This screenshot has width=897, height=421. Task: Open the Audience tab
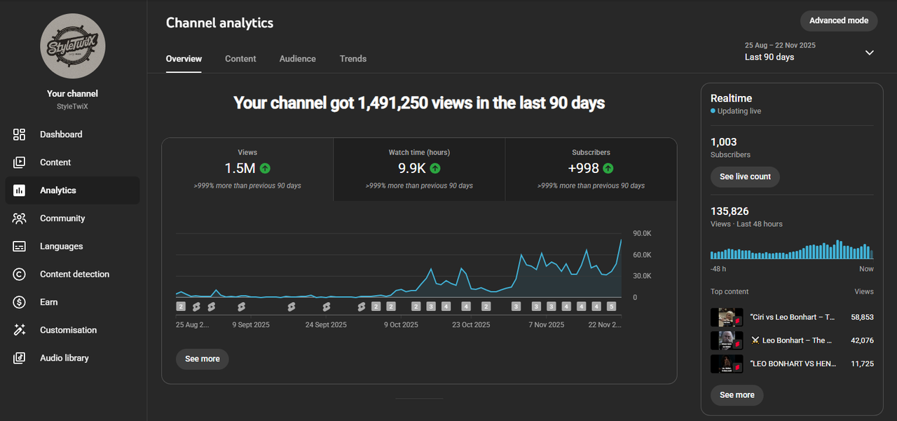[297, 59]
